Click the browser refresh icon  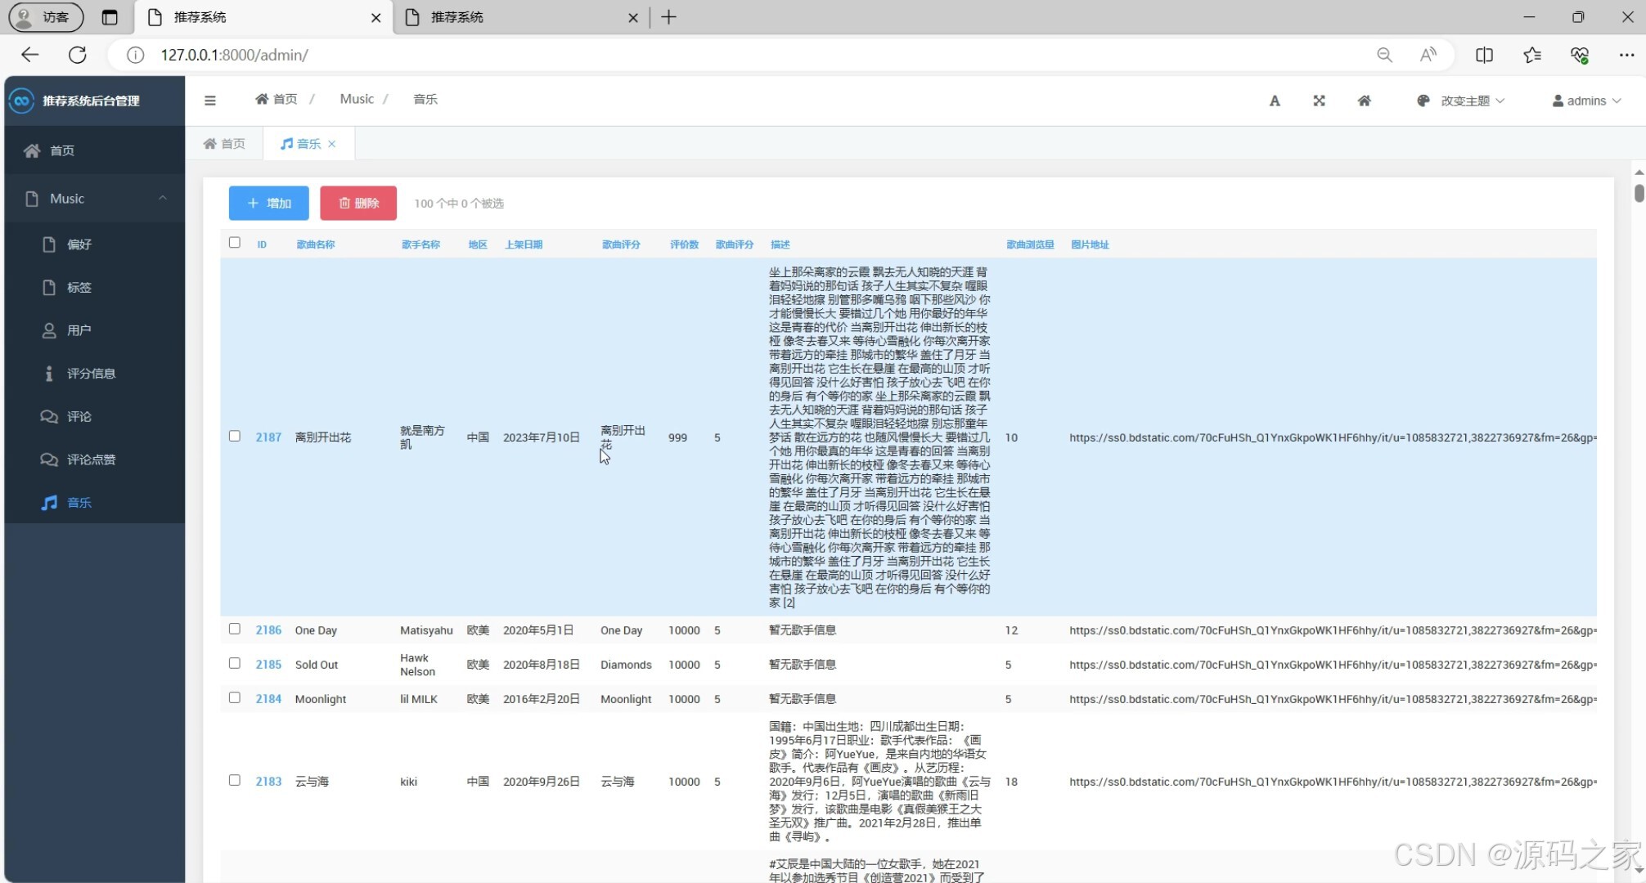tap(78, 55)
